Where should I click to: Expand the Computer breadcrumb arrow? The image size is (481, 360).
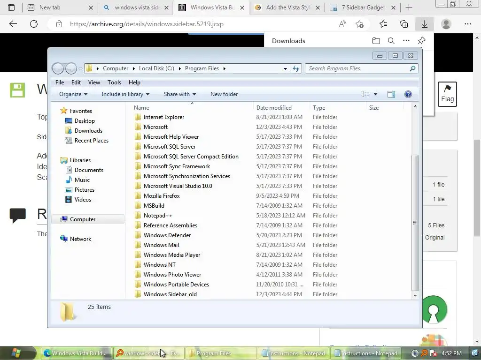tap(133, 68)
